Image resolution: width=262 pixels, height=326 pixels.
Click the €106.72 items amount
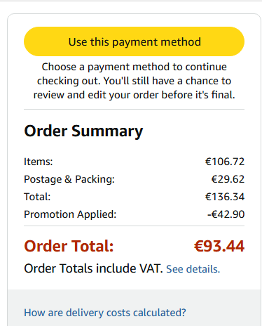225,162
